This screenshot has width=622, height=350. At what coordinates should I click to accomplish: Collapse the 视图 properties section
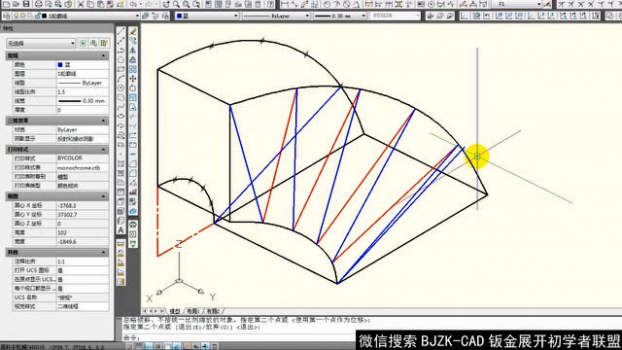coord(104,196)
